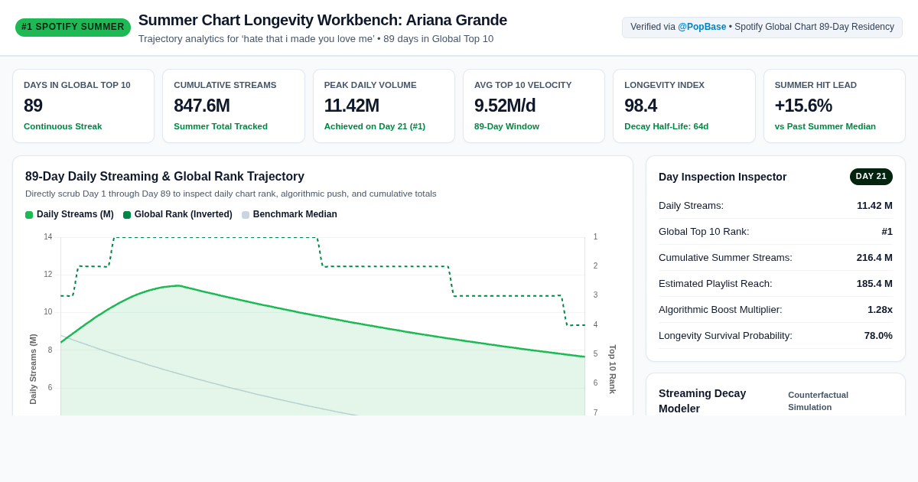Click the 185.4 M playlist reach value
The height and width of the screenshot is (482, 918).
pos(874,283)
